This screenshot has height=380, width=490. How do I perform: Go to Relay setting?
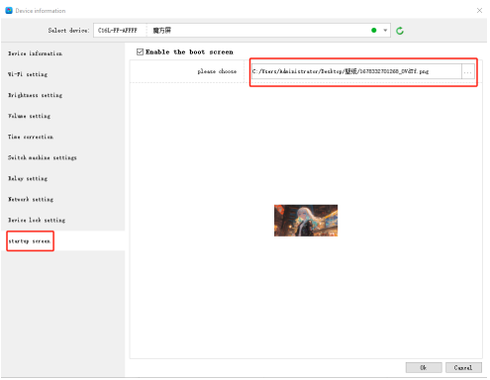click(28, 178)
